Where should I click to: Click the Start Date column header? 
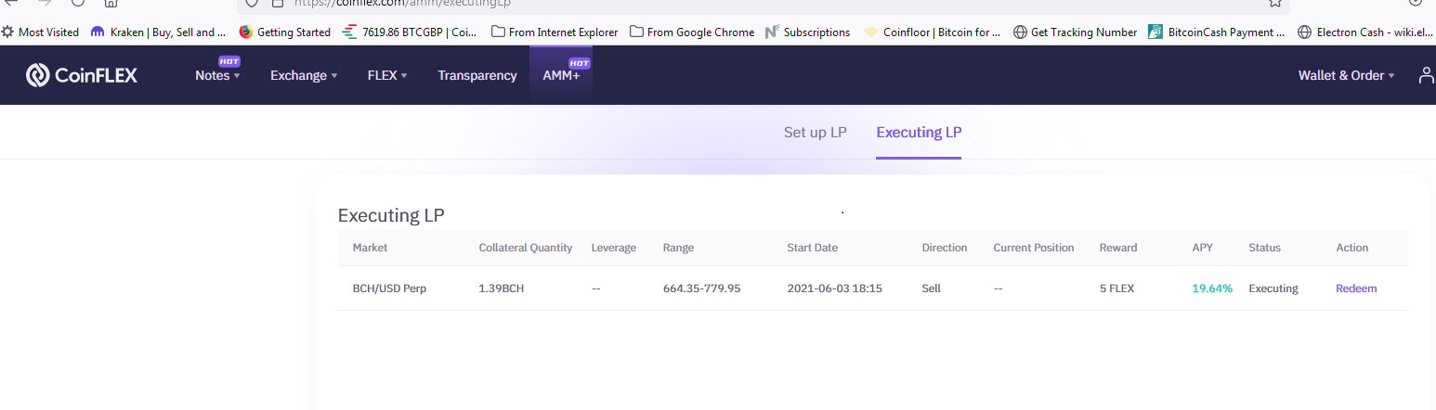[x=813, y=248]
